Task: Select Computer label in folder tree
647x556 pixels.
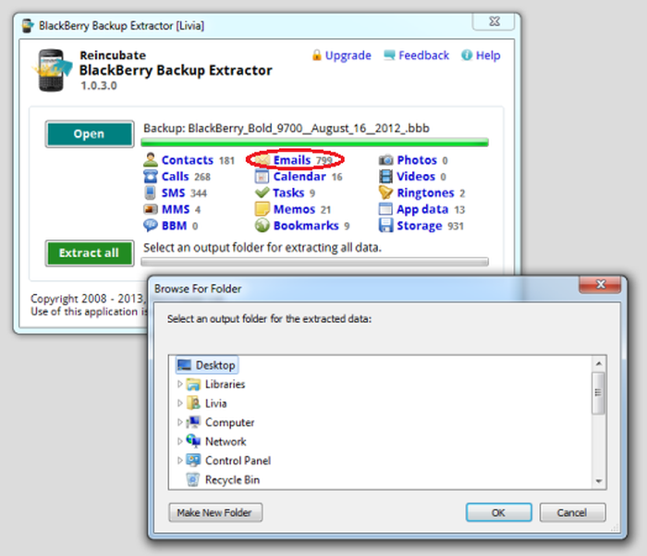Action: (x=229, y=422)
